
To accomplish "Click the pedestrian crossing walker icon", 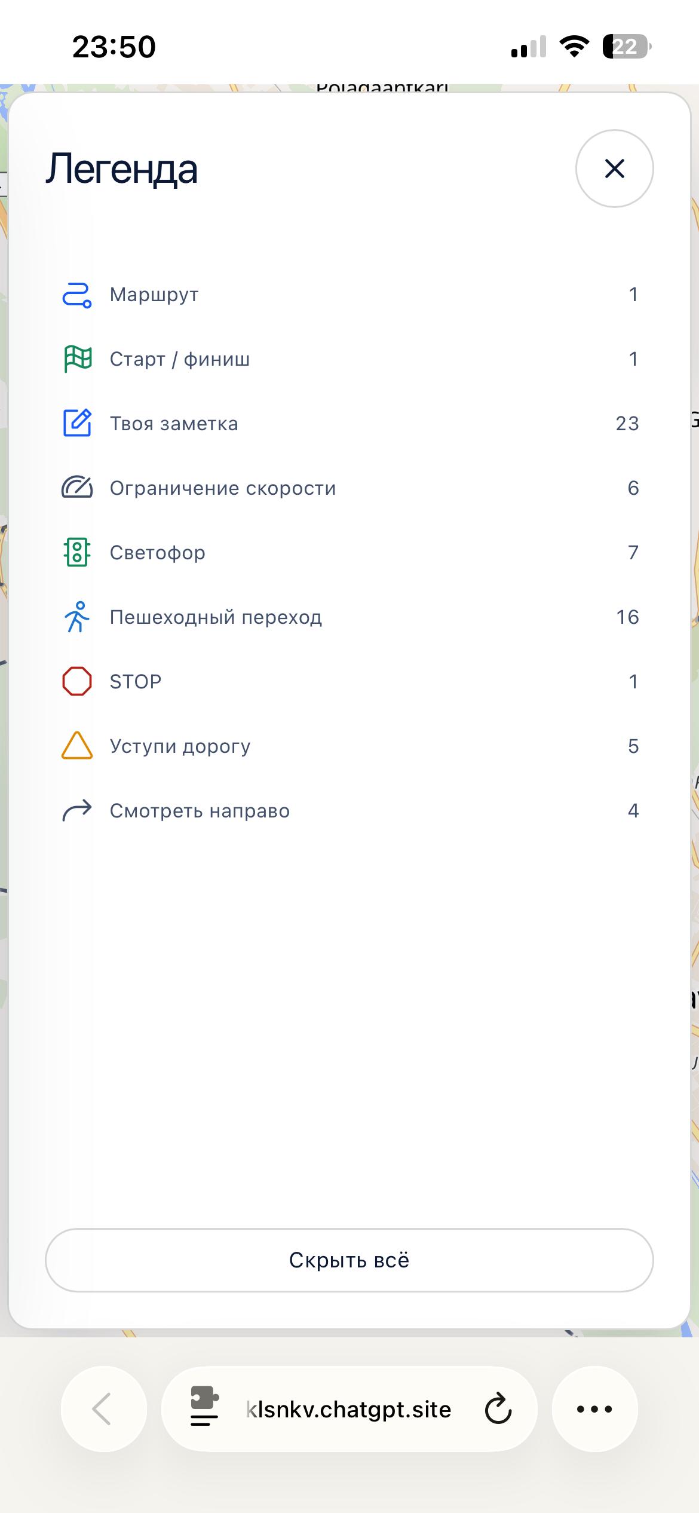I will pyautogui.click(x=77, y=617).
